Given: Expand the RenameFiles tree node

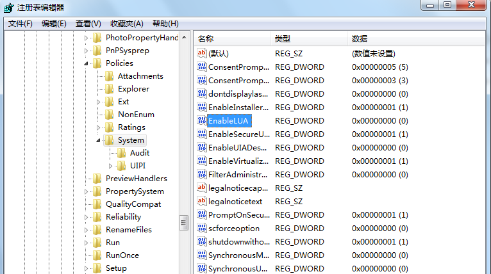Looking at the screenshot, I should (x=86, y=230).
